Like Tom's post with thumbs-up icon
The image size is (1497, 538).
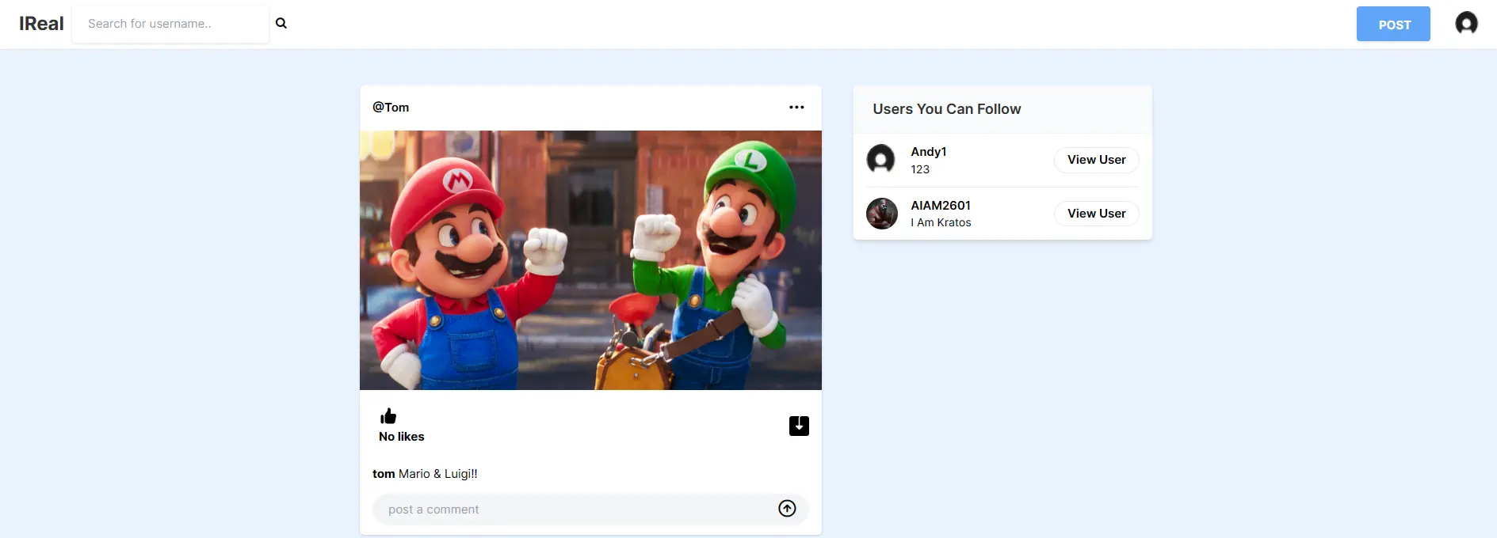[388, 416]
